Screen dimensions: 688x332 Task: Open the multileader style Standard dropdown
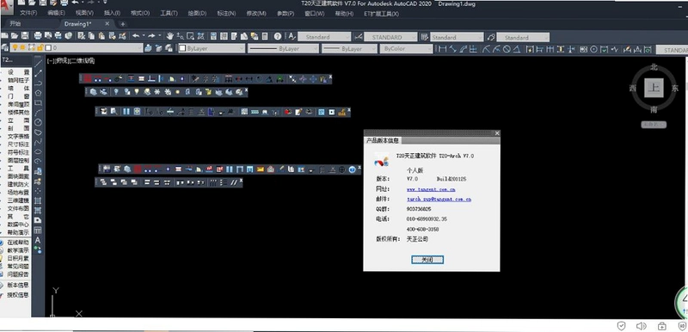pos(523,37)
